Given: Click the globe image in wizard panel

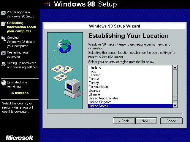Looking at the screenshot, I should point(64,46).
